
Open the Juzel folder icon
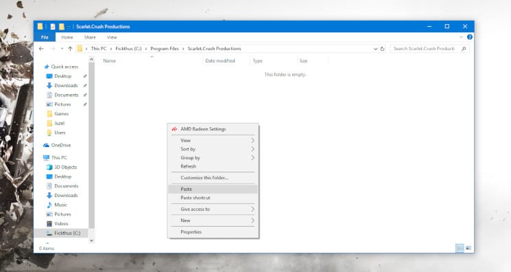coord(49,124)
